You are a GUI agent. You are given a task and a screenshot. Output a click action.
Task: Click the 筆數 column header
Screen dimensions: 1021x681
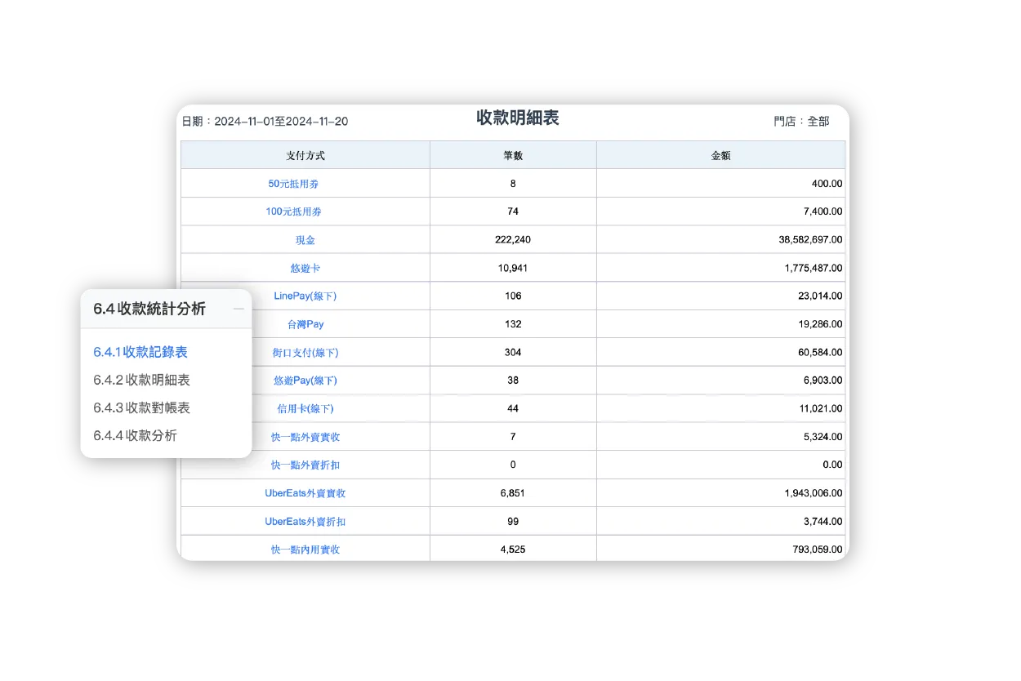coord(513,155)
